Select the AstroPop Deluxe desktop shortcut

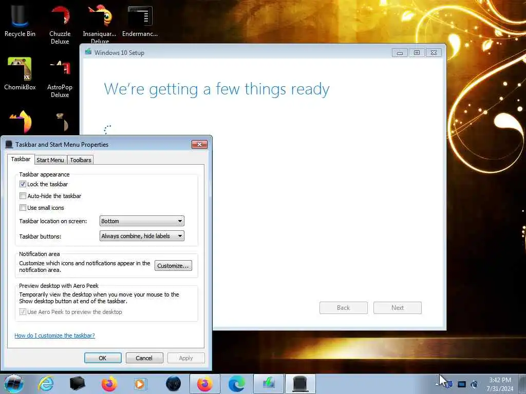(x=60, y=78)
